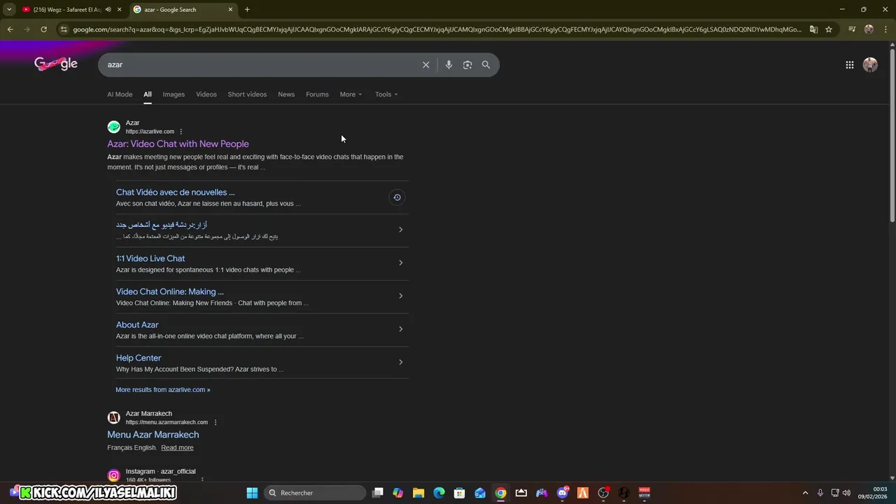896x504 pixels.
Task: Reload the page in Chrome
Action: tap(43, 29)
